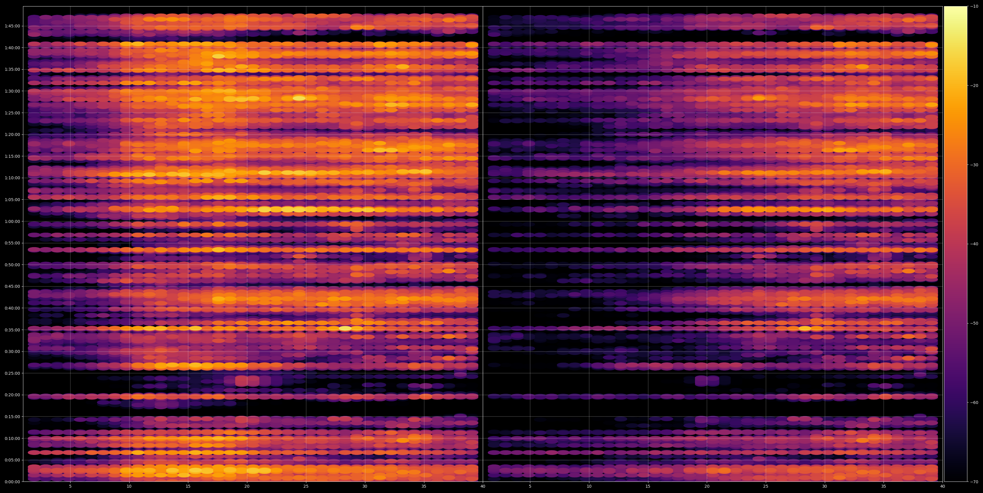Select x-axis label 20 of the right heatmap

707,487
